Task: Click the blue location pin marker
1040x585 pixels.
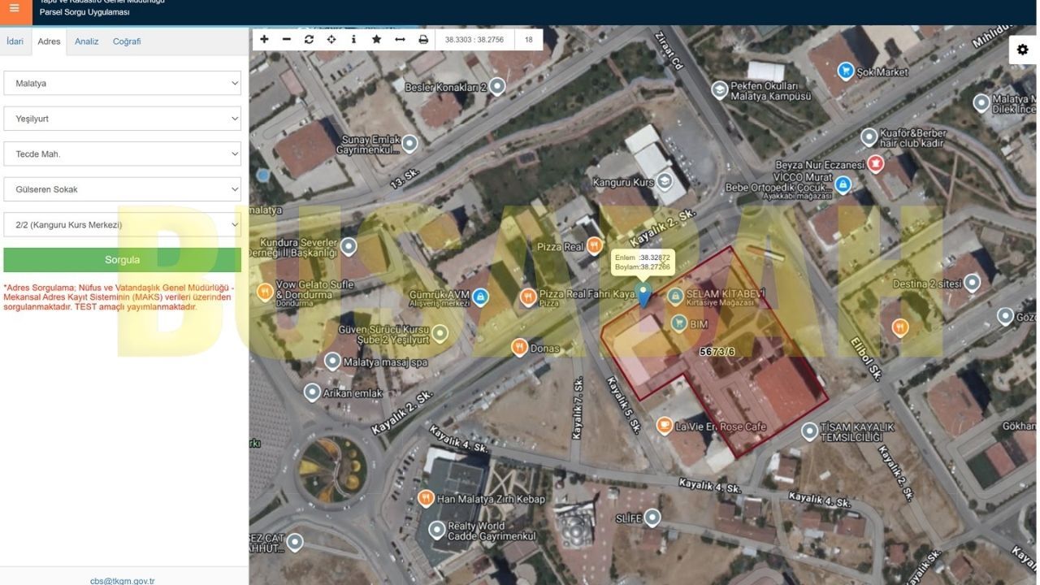Action: pyautogui.click(x=643, y=295)
